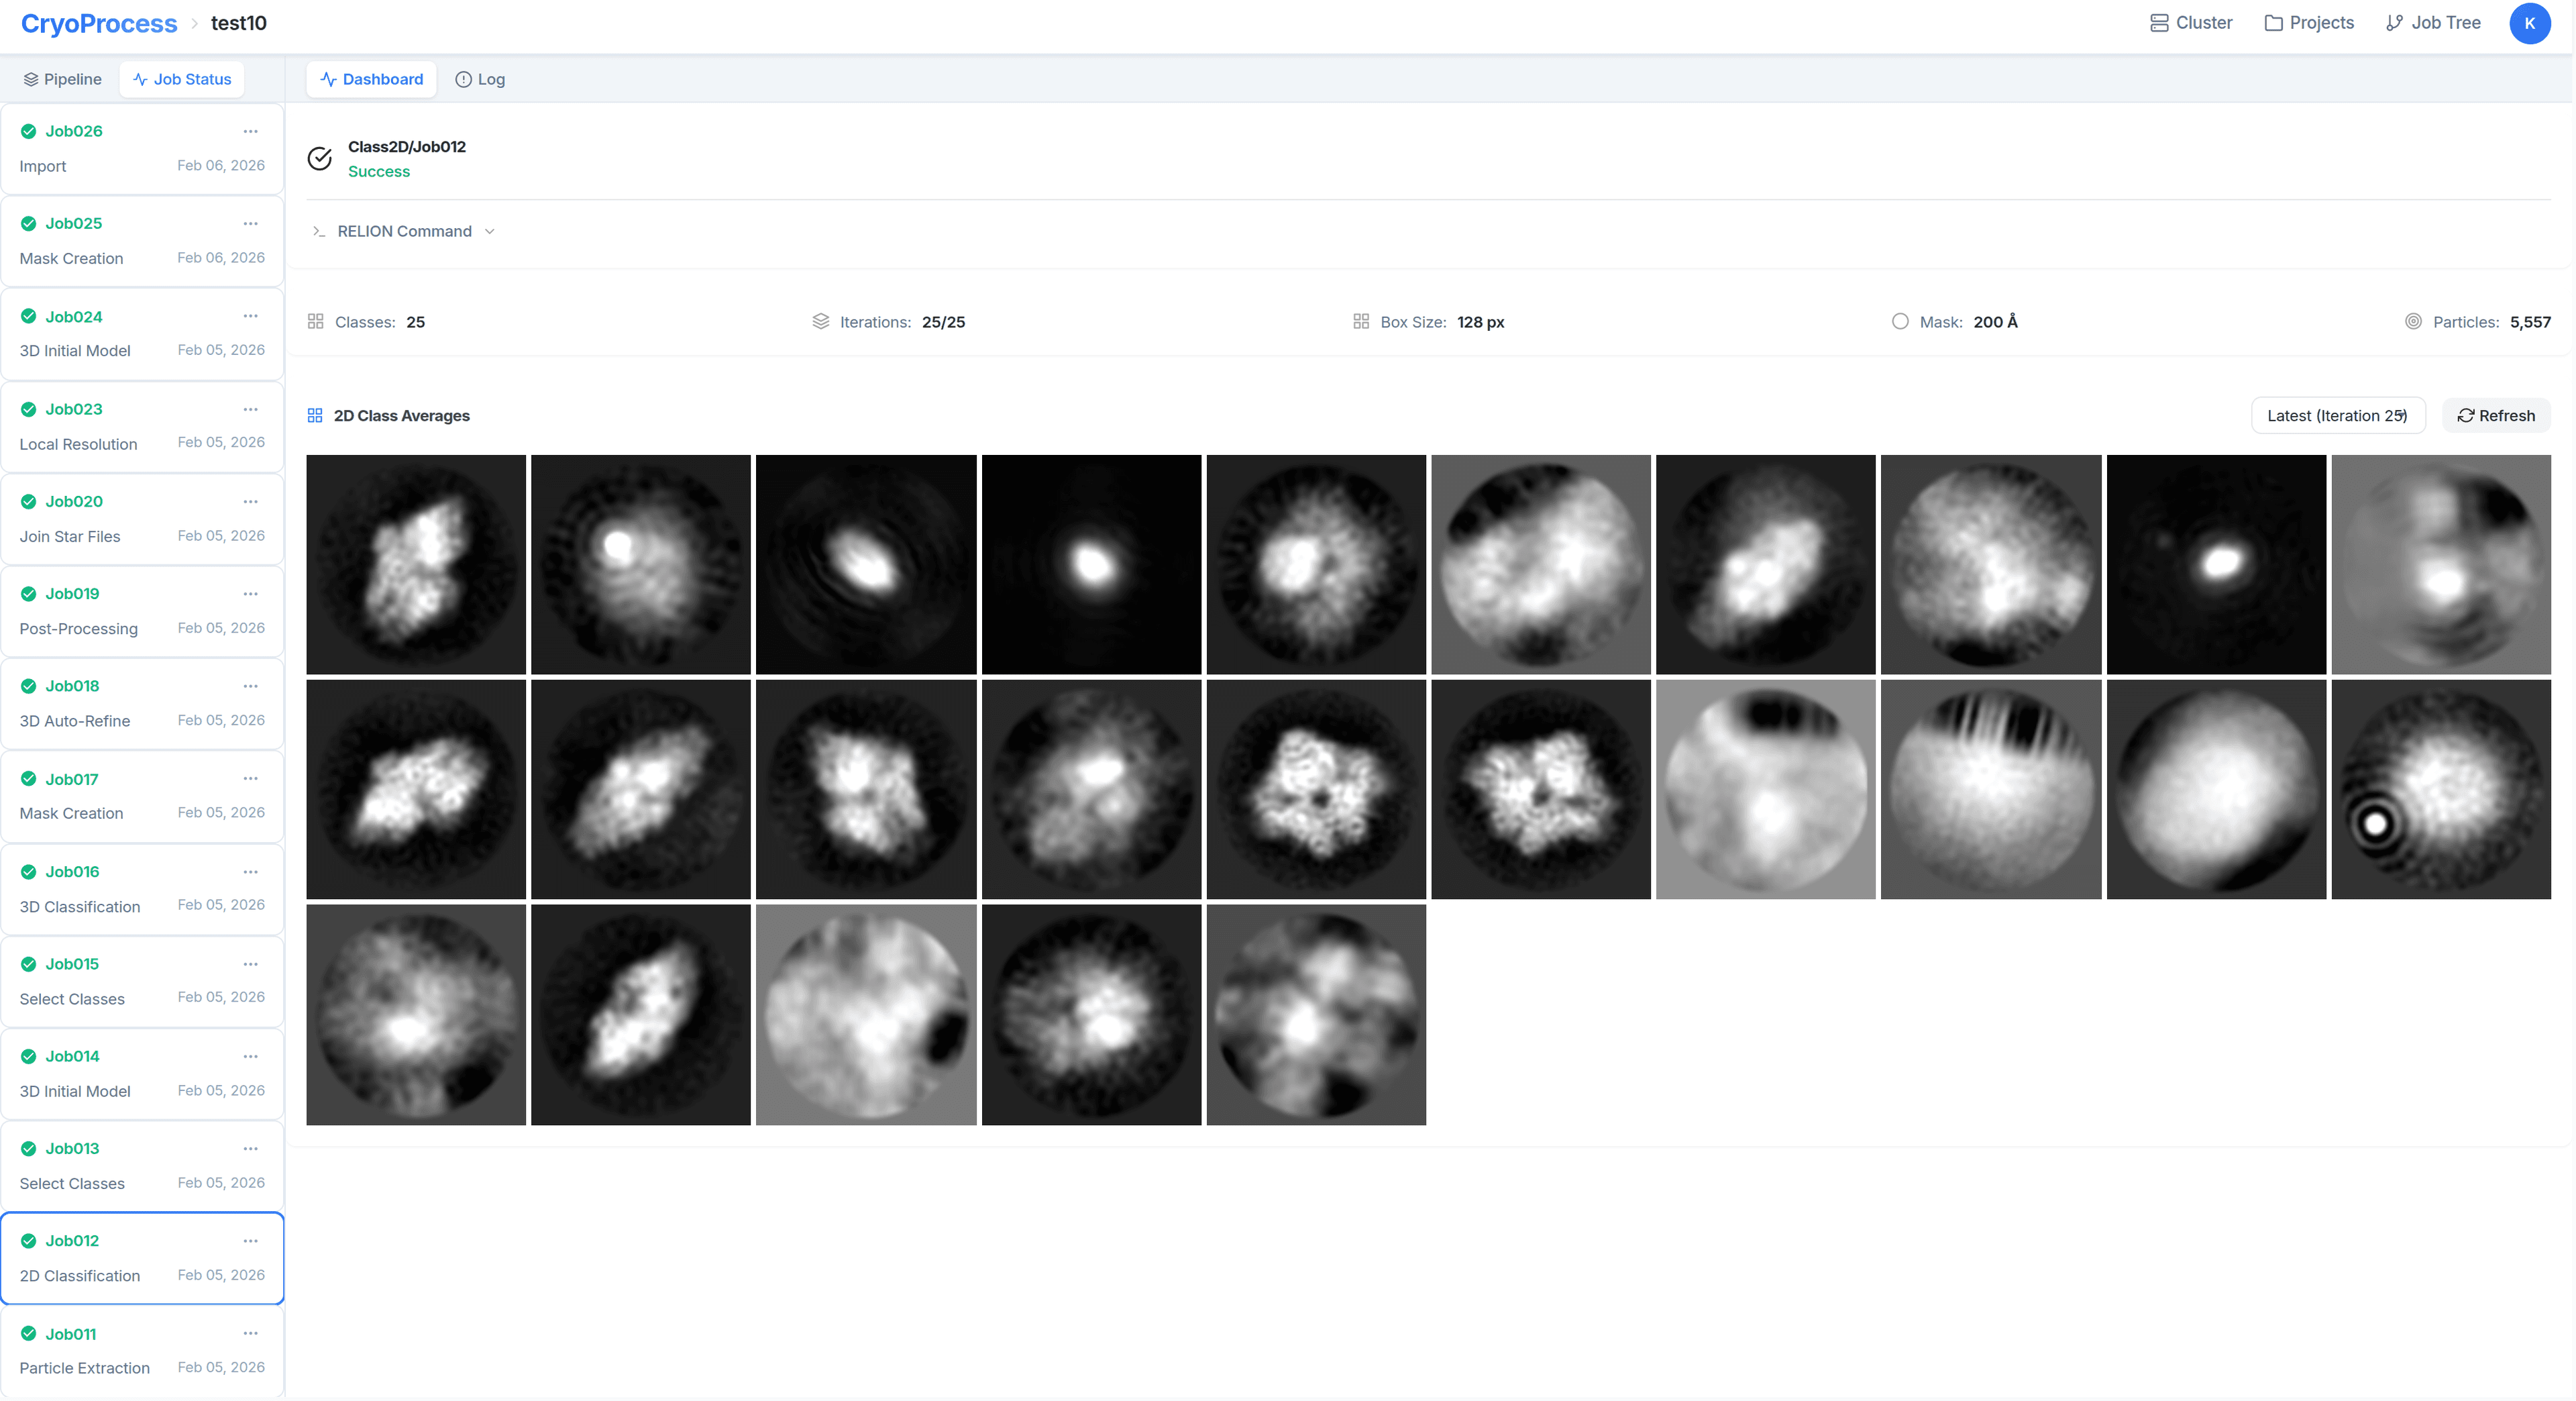
Task: Click the CryoProcess home link
Action: (98, 23)
